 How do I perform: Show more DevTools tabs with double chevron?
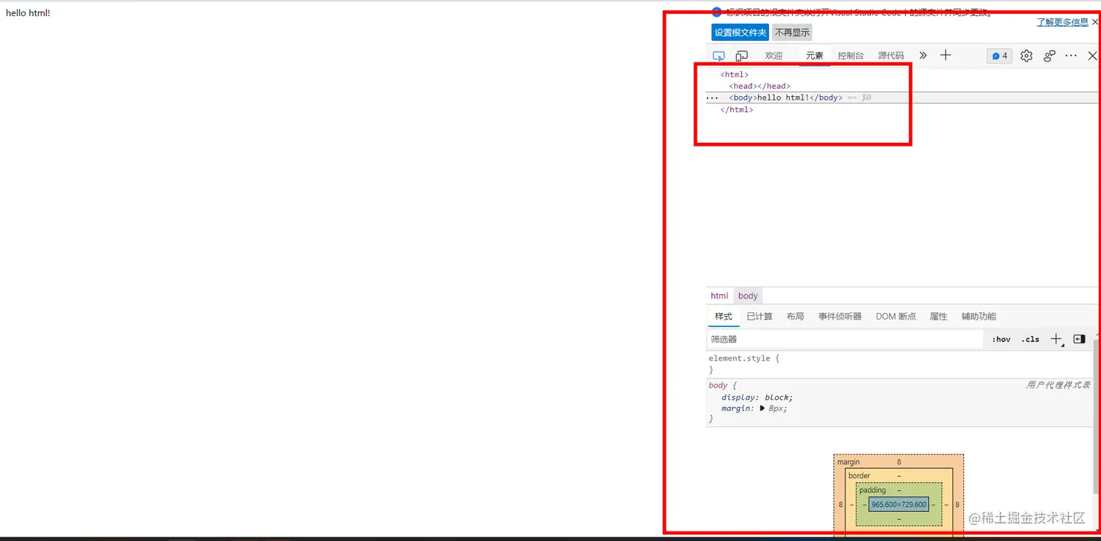(923, 55)
